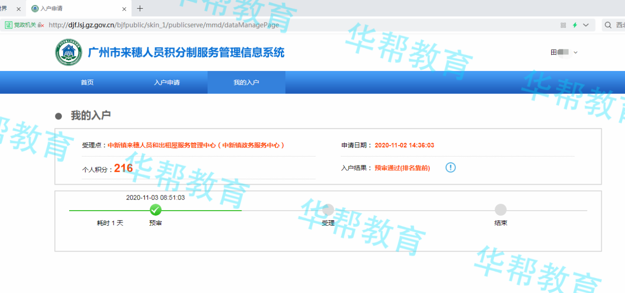Open a new browser tab with plus icon
Screen dimensions: 625x293
click(x=140, y=8)
